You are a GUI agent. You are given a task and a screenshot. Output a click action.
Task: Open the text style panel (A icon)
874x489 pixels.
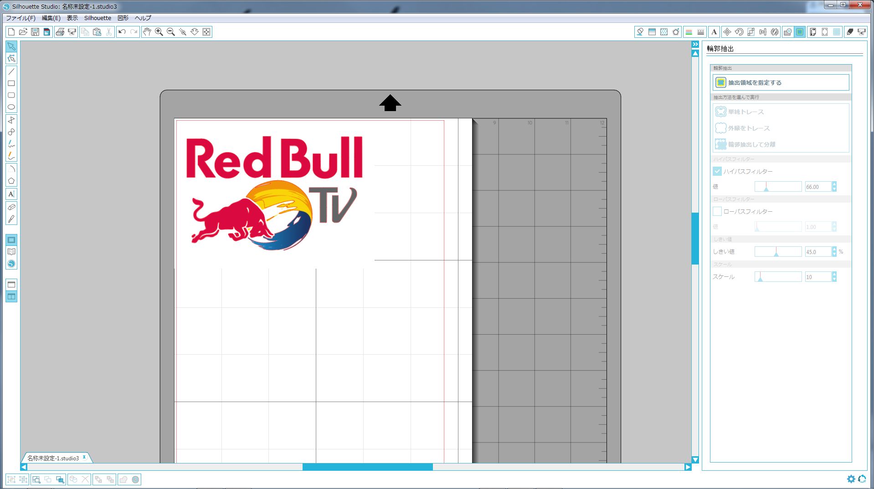coord(714,32)
